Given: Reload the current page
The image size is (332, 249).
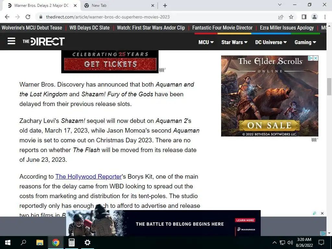Looking at the screenshot, I should point(28,17).
